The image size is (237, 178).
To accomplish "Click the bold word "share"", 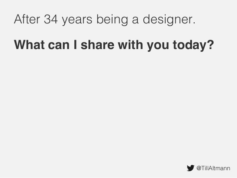I will click(x=97, y=45).
